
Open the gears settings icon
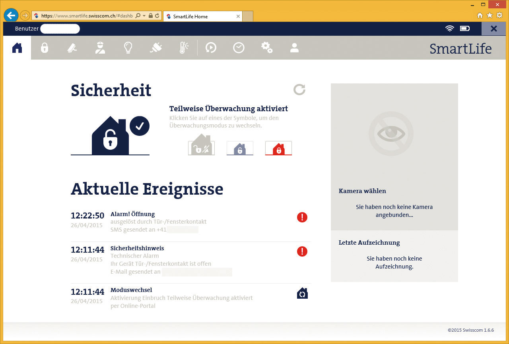click(267, 48)
